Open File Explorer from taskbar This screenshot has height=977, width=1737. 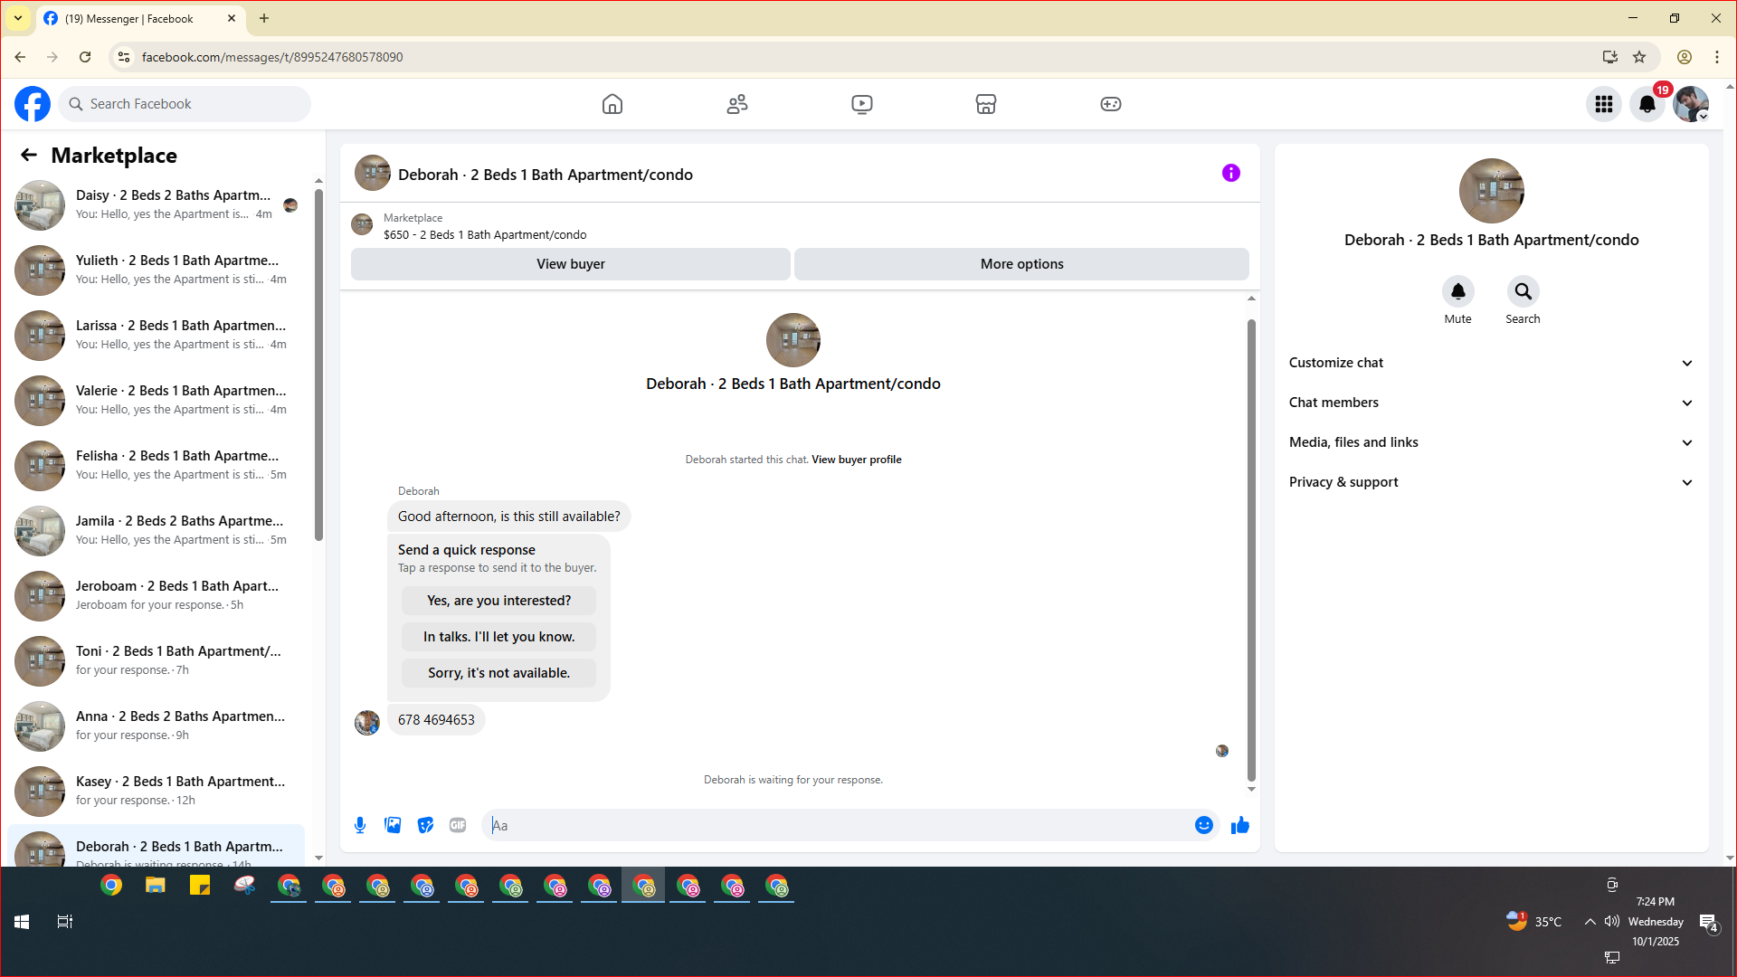tap(156, 886)
